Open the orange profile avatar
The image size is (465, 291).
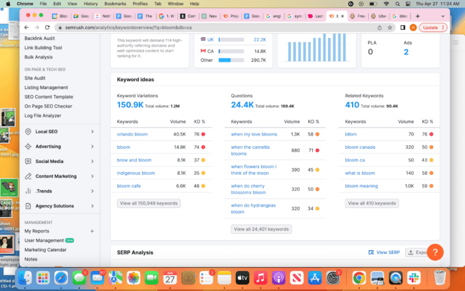[413, 28]
